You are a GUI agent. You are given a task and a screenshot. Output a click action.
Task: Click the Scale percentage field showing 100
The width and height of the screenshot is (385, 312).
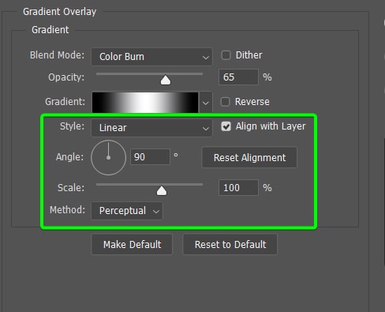pos(238,188)
